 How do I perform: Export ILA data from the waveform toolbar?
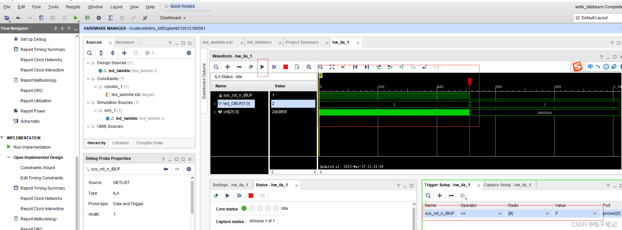[x=297, y=67]
